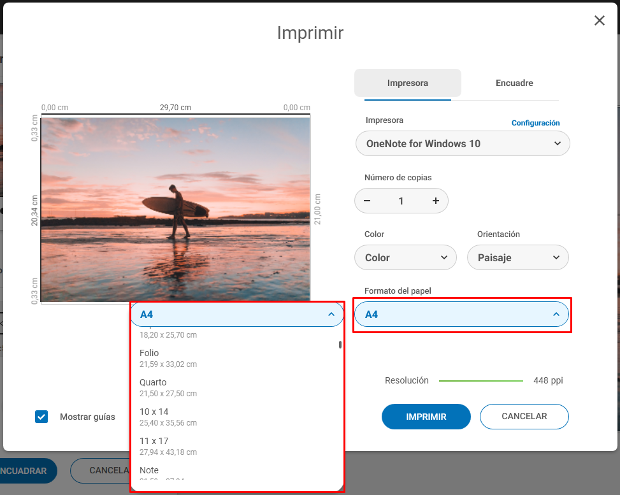620x495 pixels.
Task: Click the surfer photo print preview
Action: click(x=176, y=210)
